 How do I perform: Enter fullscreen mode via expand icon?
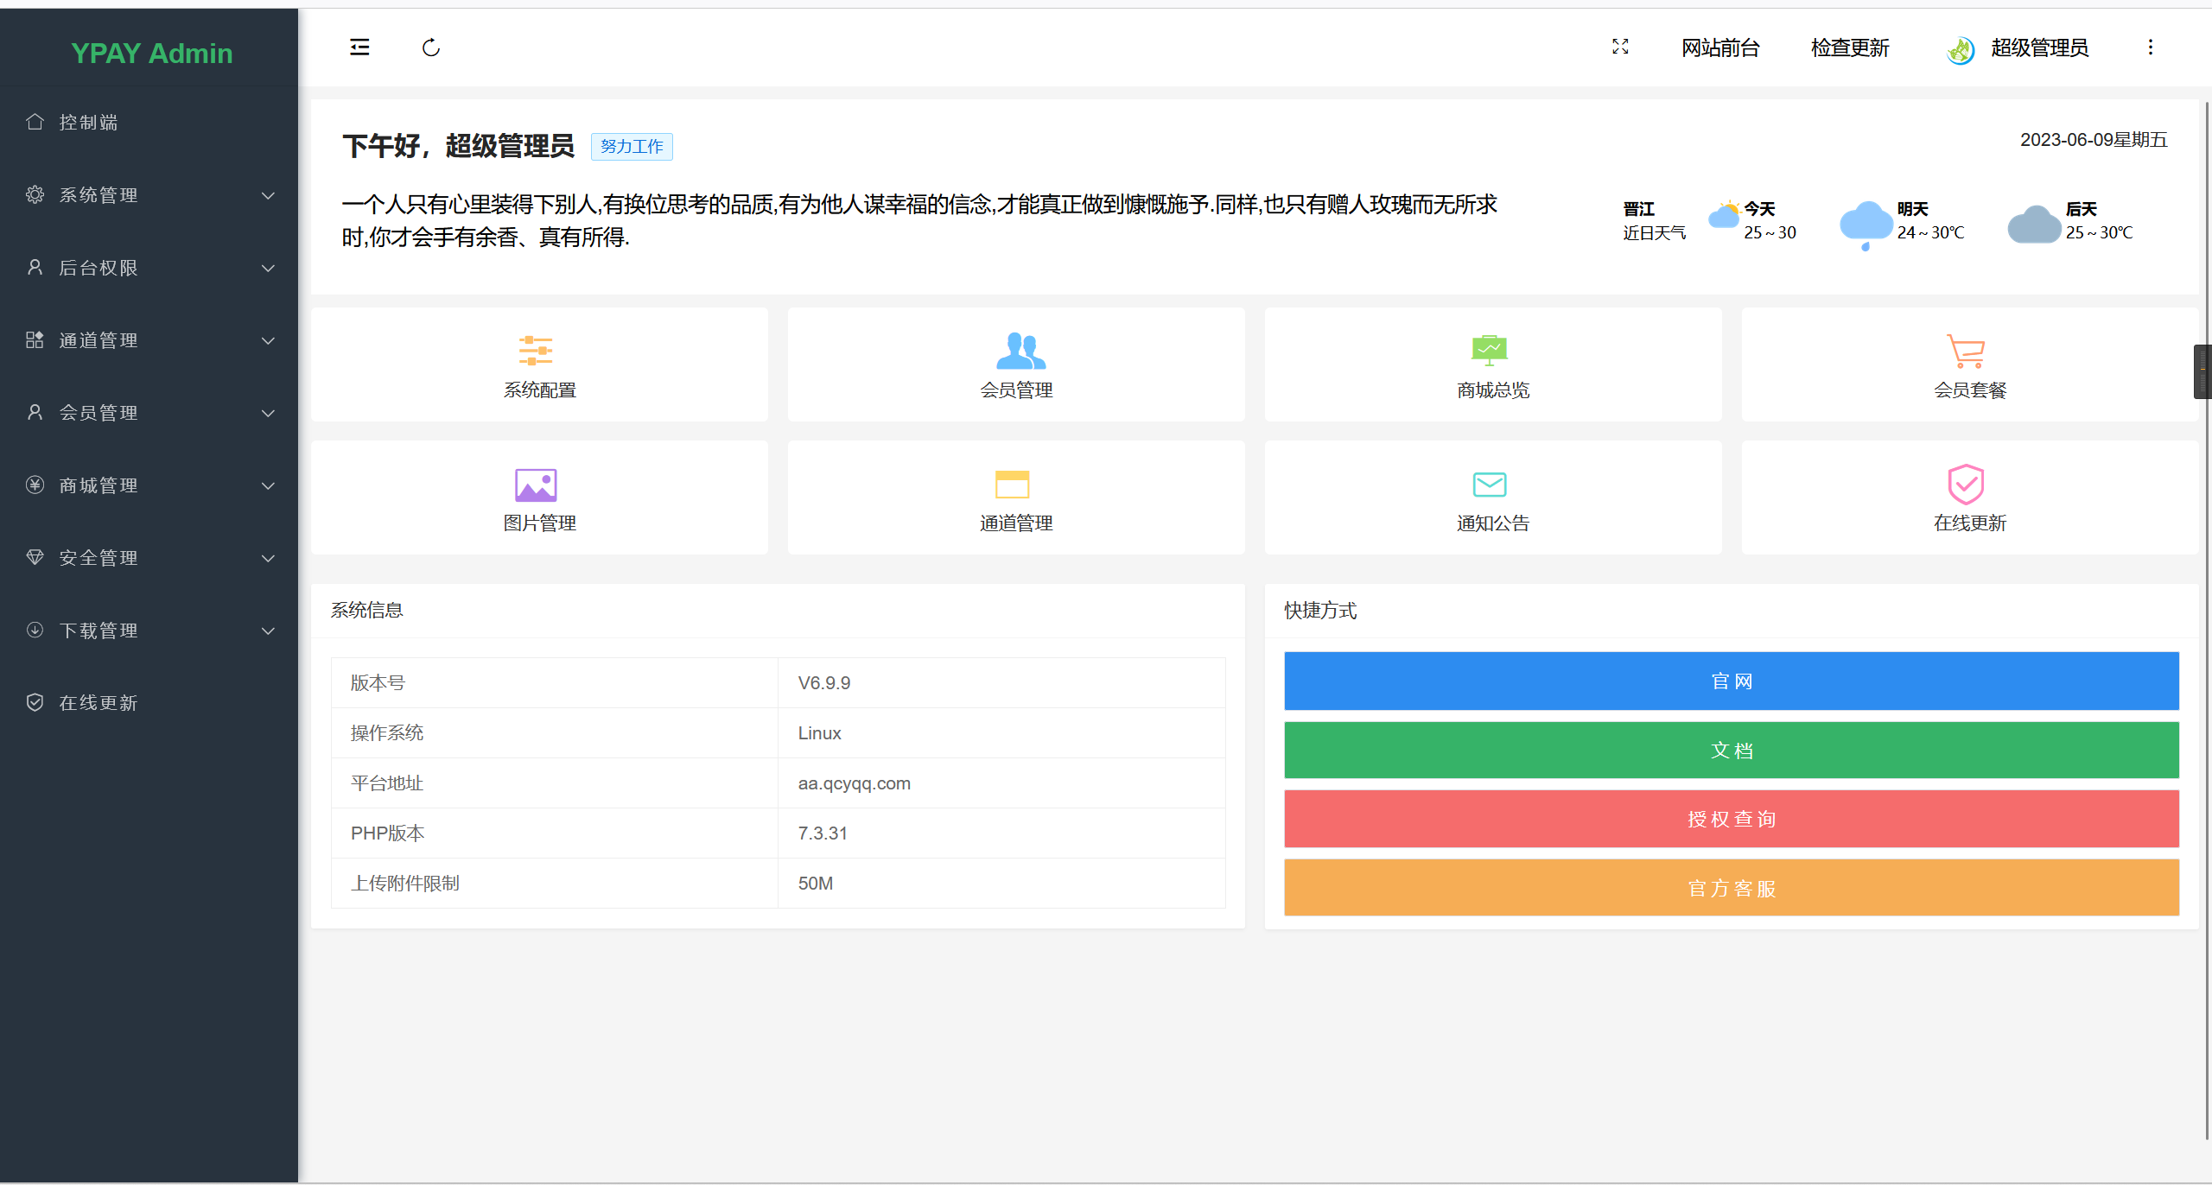pos(1620,48)
